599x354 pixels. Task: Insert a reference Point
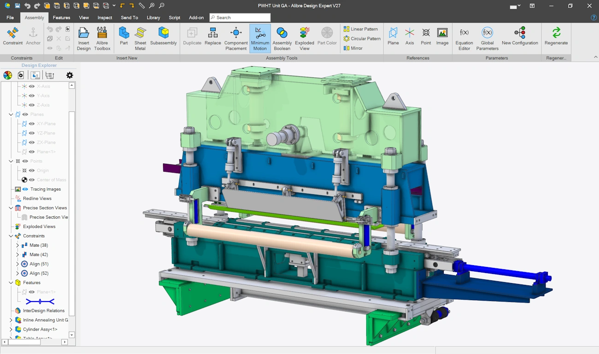coord(426,36)
